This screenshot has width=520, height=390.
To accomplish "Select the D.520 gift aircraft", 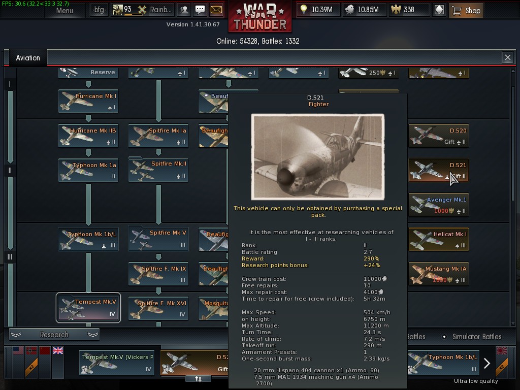I will pos(438,136).
